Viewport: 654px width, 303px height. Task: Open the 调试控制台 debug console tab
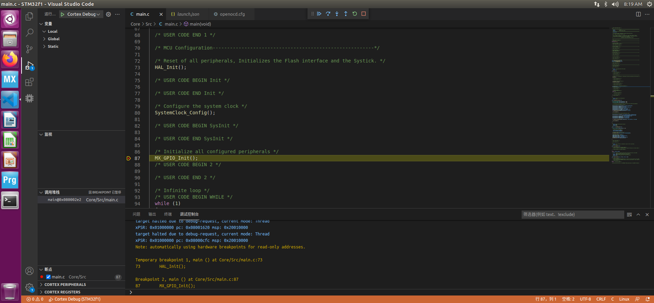click(189, 214)
